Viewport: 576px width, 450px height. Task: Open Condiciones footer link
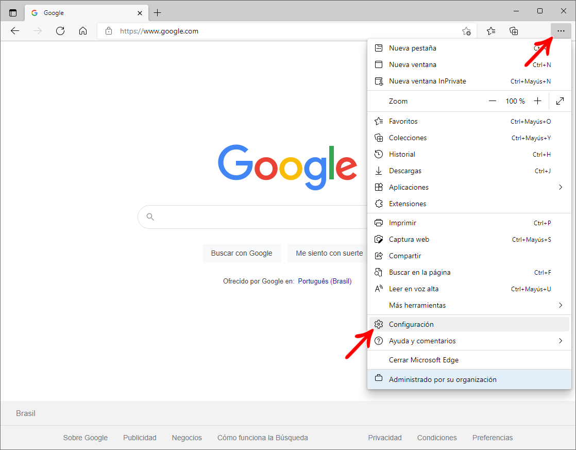click(437, 438)
